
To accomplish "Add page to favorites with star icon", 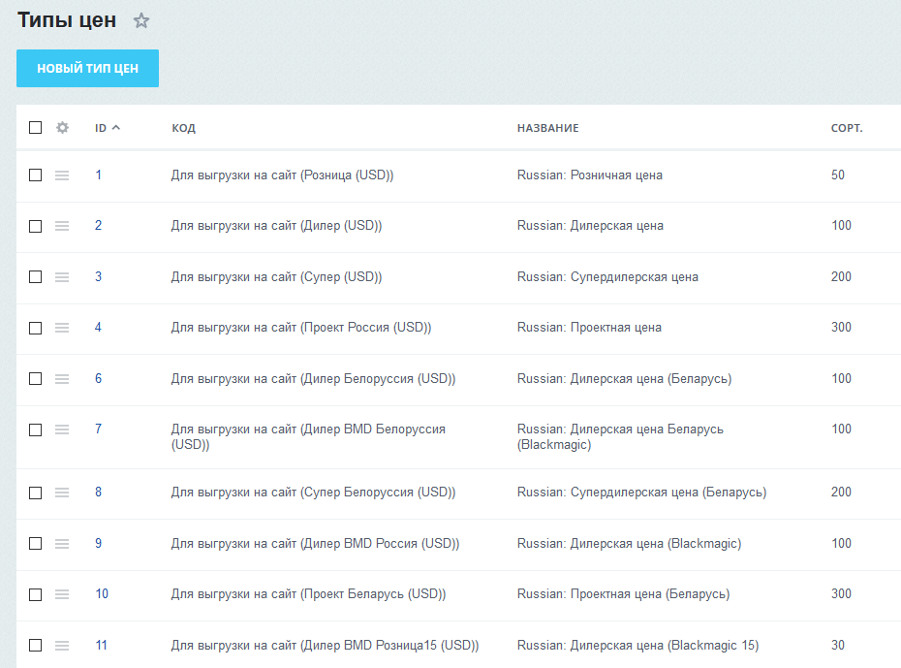I will click(141, 20).
